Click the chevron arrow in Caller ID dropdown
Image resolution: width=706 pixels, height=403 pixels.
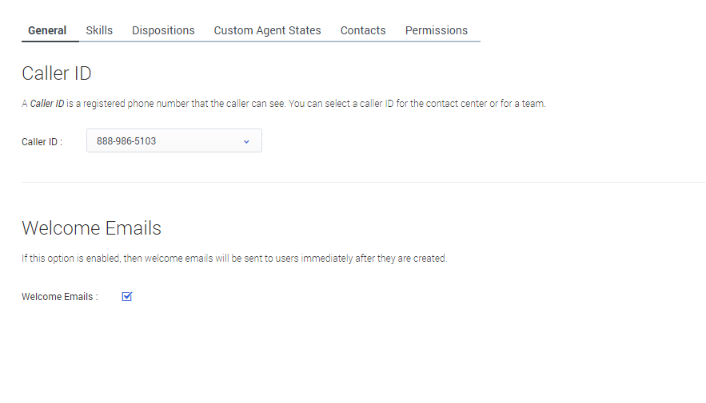[x=246, y=141]
